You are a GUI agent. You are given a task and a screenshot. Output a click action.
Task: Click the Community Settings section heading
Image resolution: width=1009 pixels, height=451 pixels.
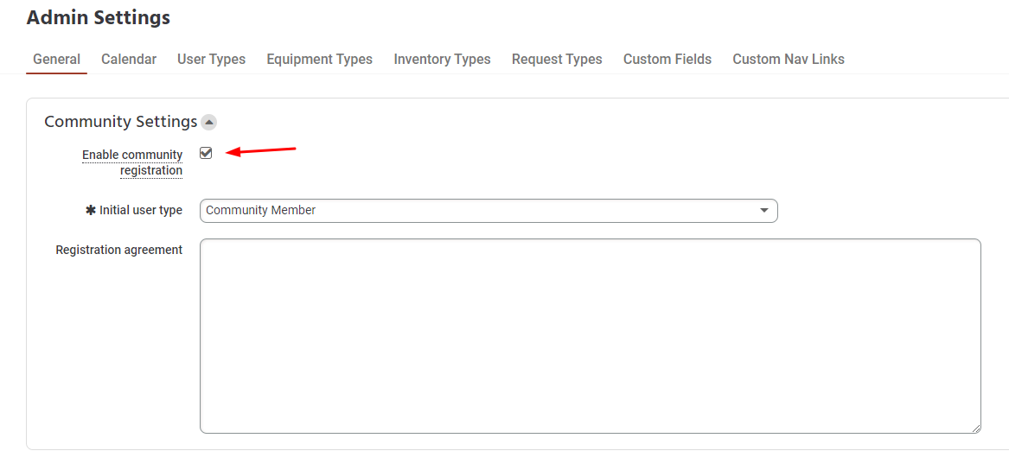[x=120, y=122]
